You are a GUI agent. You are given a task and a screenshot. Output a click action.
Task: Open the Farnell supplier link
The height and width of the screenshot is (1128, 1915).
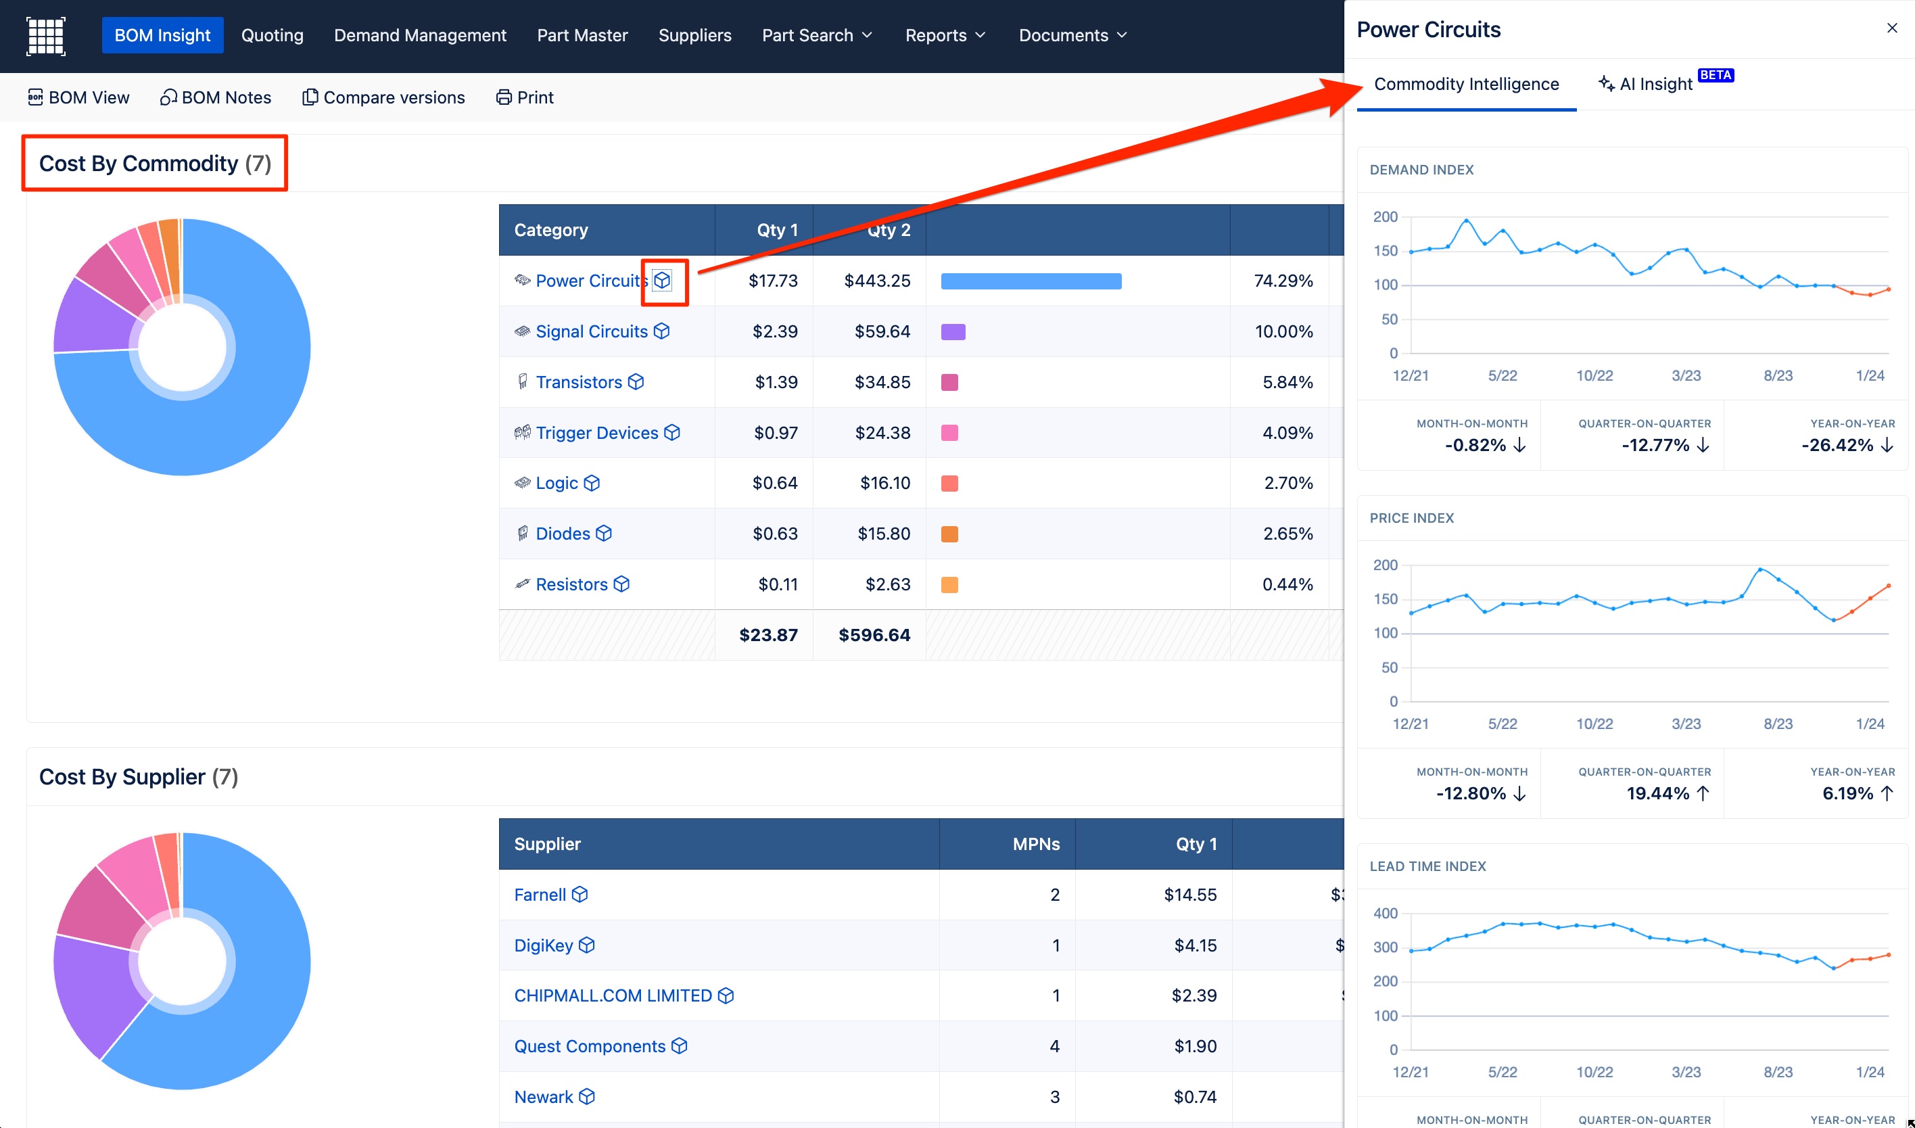540,895
